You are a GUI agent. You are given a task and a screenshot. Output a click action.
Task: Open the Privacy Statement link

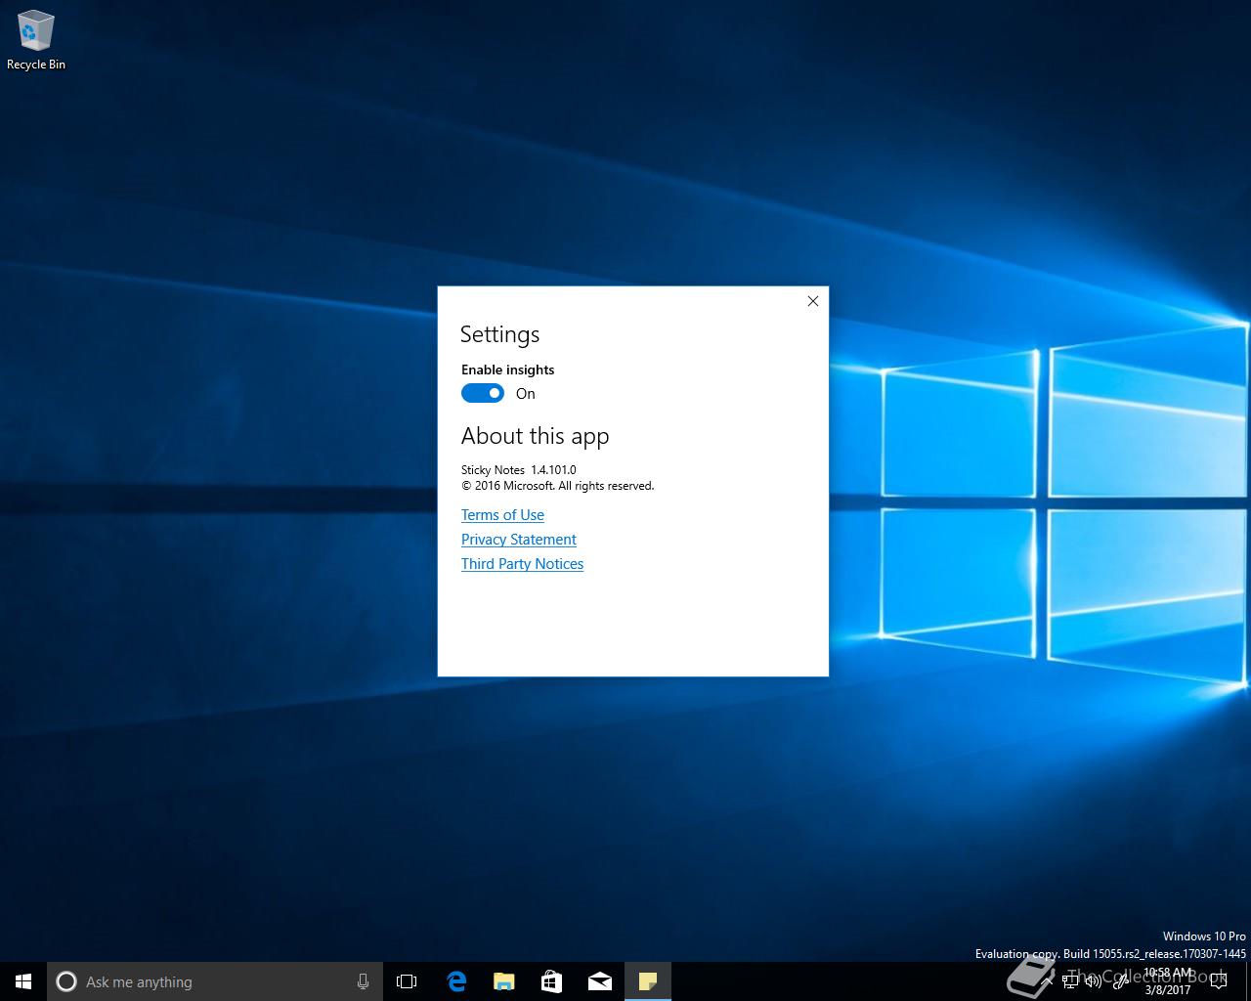(519, 540)
